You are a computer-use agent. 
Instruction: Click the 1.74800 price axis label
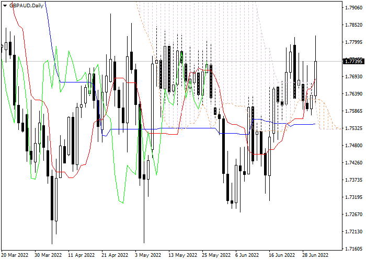[x=354, y=146]
